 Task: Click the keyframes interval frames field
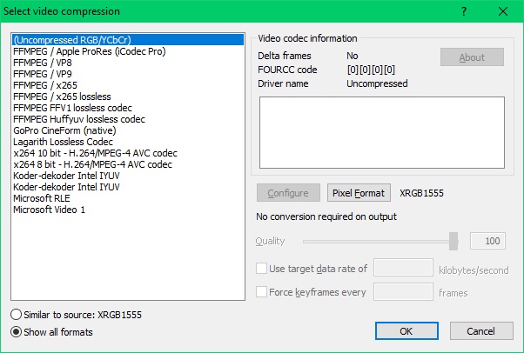(403, 292)
